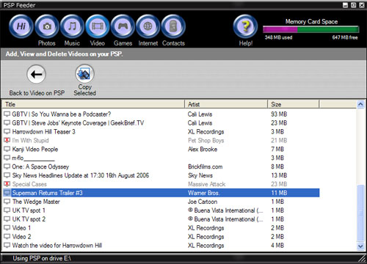Image resolution: width=367 pixels, height=264 pixels.
Task: Click the '4 MB' size cell
Action: tap(277, 246)
